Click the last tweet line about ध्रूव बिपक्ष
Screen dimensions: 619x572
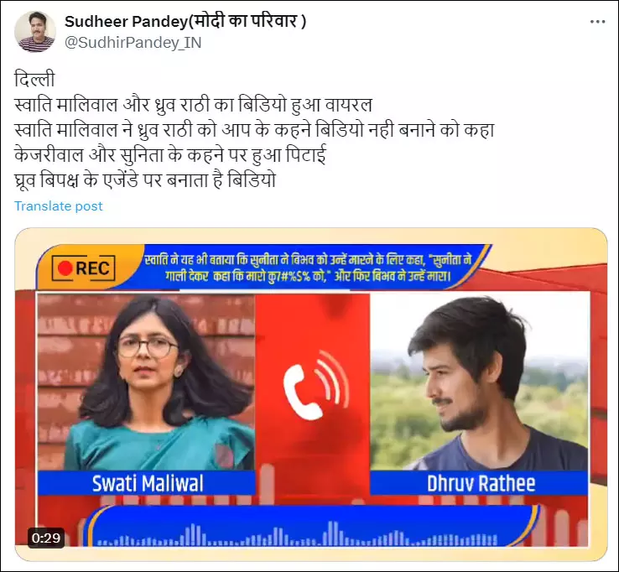(x=145, y=180)
